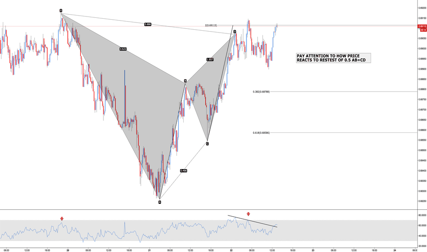Click the date label 22 on time axis
The width and height of the screenshot is (427, 252).
231,250
